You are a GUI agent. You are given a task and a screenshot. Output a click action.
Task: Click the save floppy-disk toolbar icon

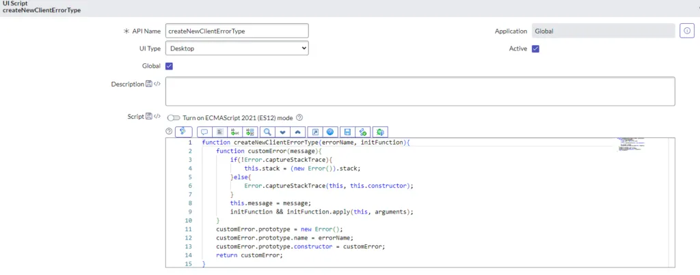coord(347,132)
